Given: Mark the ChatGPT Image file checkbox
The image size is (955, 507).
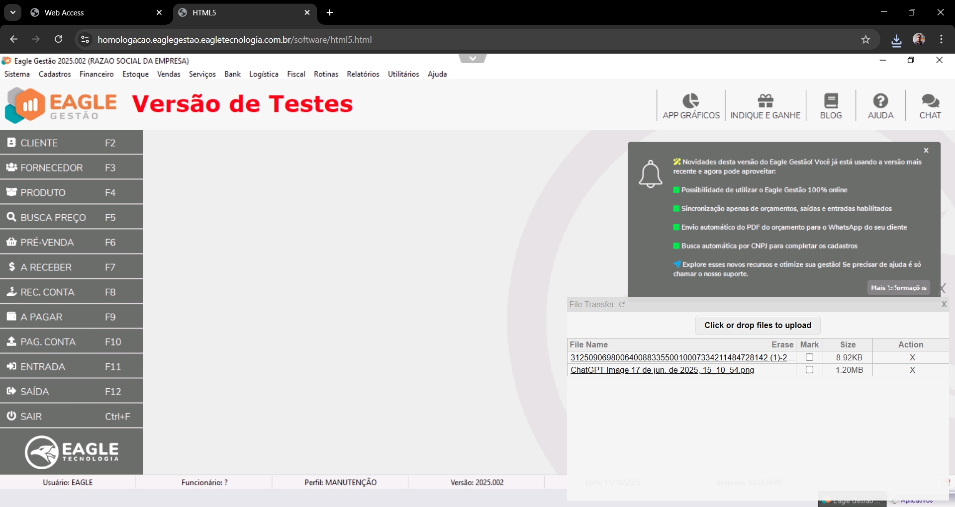Looking at the screenshot, I should coord(809,370).
